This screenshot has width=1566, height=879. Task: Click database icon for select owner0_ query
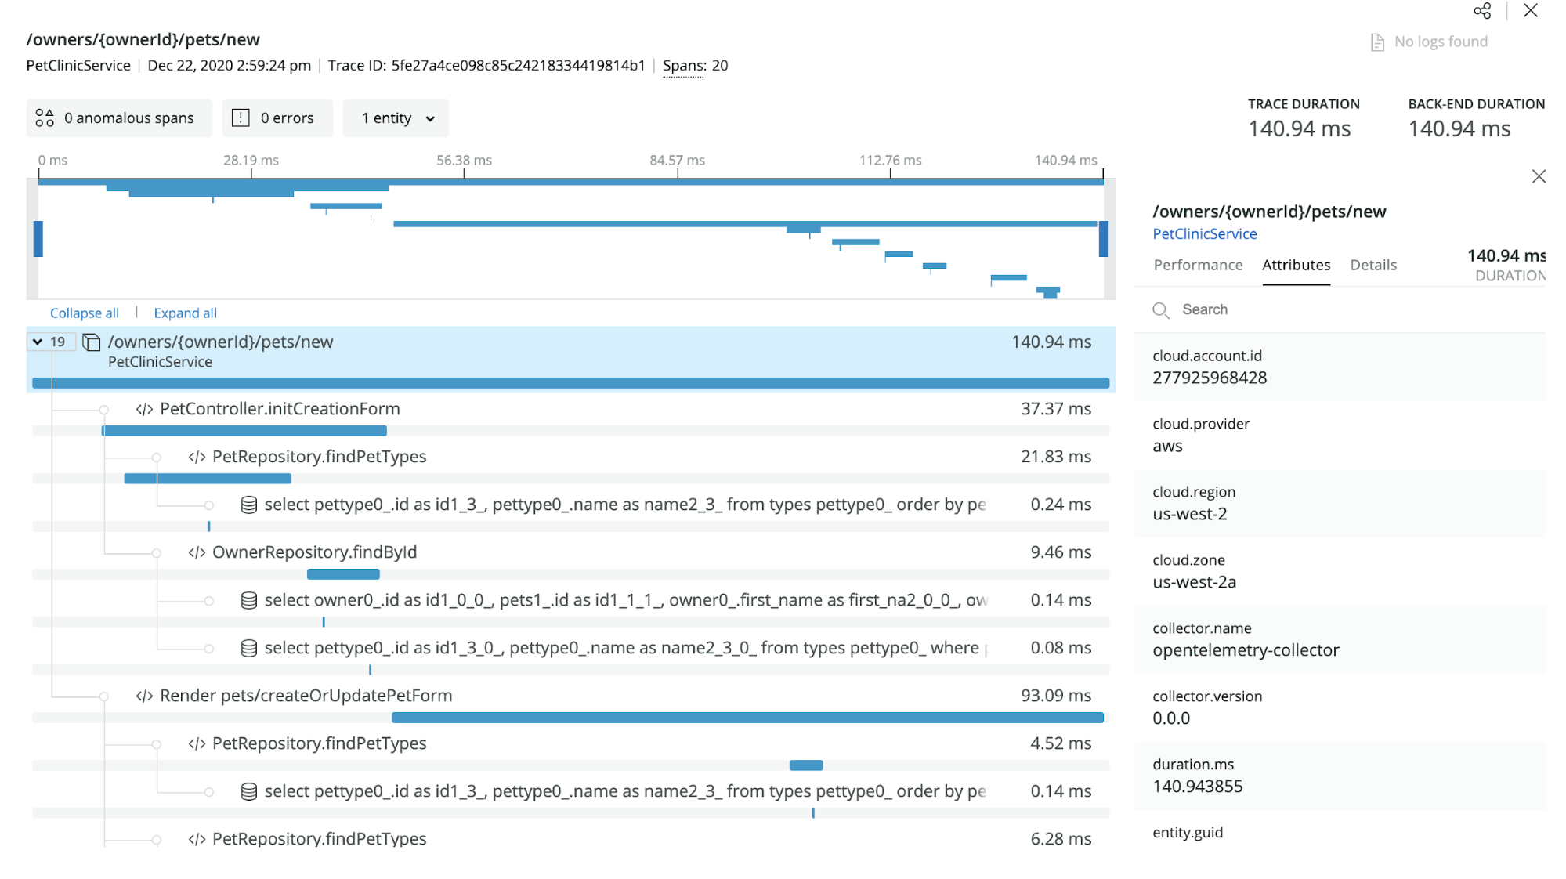(x=249, y=601)
